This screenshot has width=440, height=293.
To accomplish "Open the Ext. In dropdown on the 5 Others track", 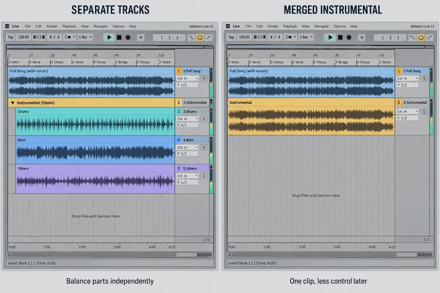I will (x=187, y=176).
